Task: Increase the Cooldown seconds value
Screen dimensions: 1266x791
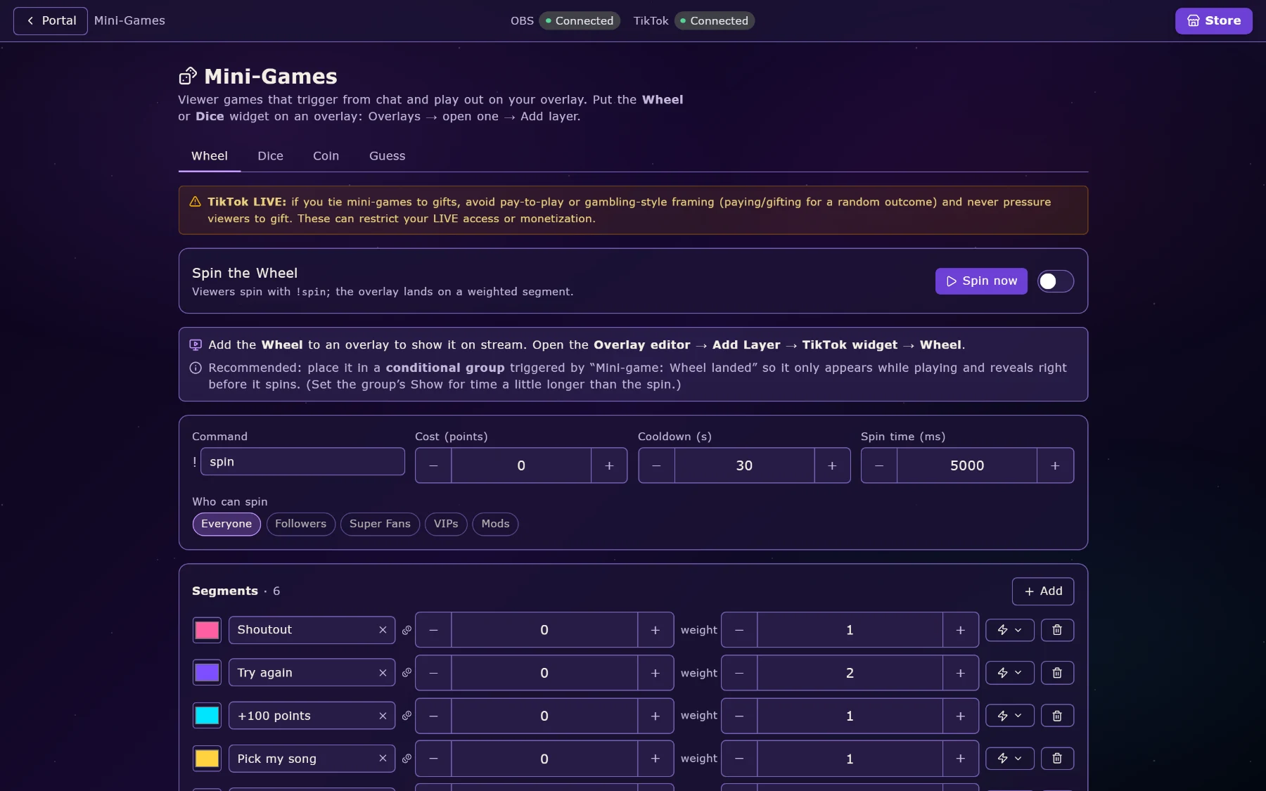Action: point(832,465)
